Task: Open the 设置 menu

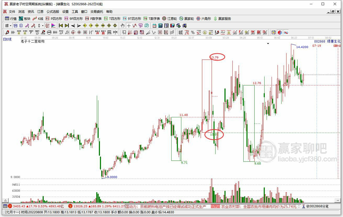Action: [65, 12]
